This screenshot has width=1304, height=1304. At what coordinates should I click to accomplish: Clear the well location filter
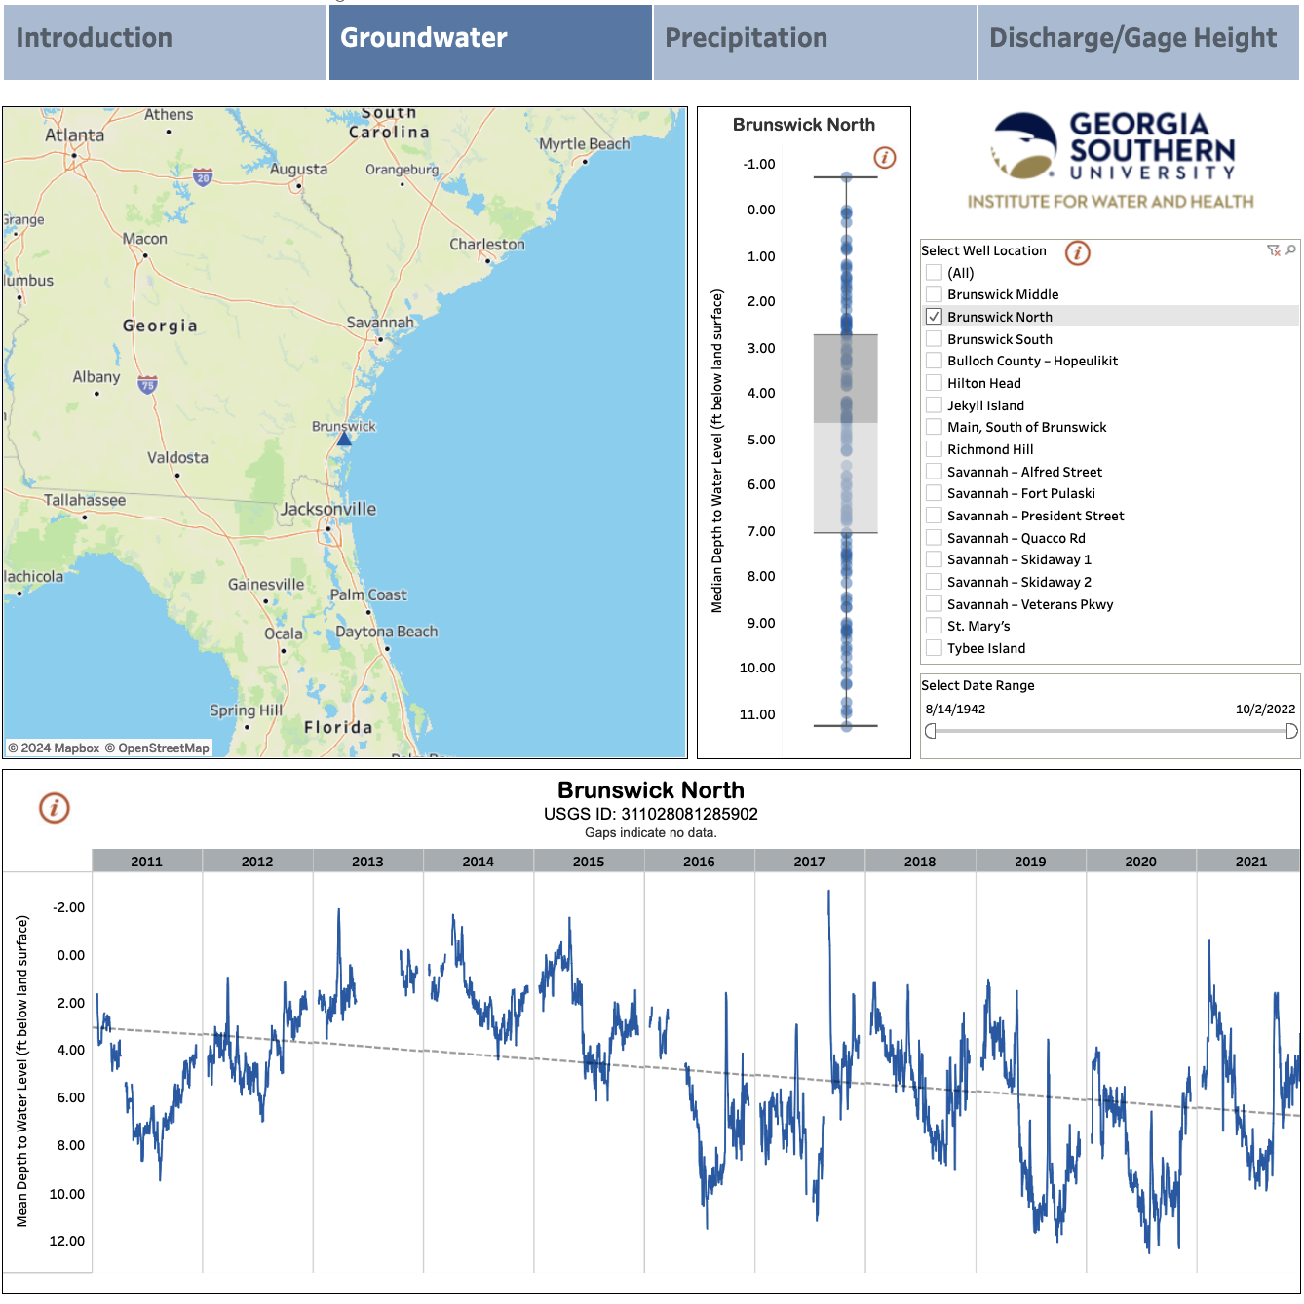click(x=1273, y=250)
